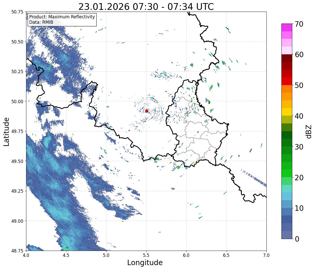Screen dimensions: 315x269
Task: Click the orange colorbar swatch just below 50
Action: coord(287,89)
